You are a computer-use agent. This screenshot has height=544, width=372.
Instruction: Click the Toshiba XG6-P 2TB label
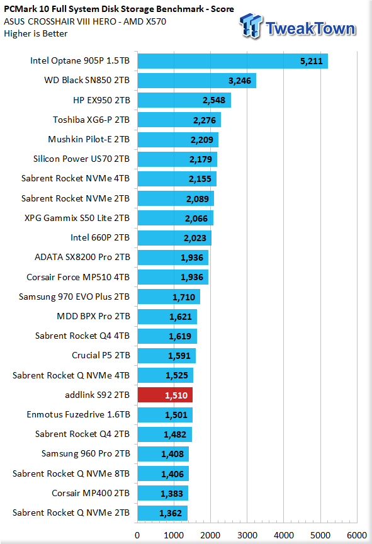[91, 120]
